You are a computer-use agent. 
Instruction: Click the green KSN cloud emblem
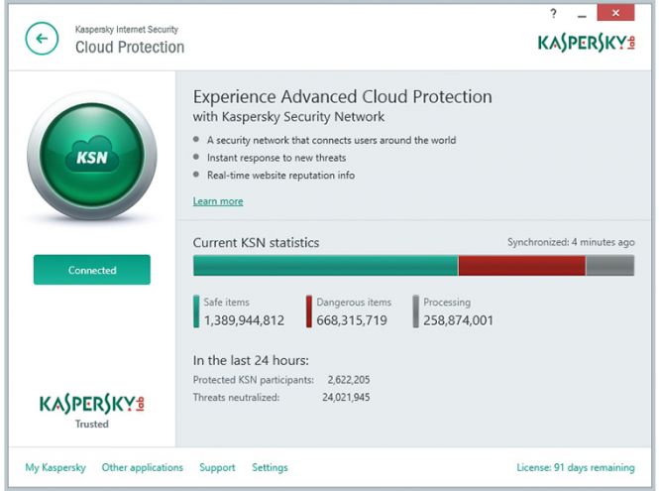point(92,156)
